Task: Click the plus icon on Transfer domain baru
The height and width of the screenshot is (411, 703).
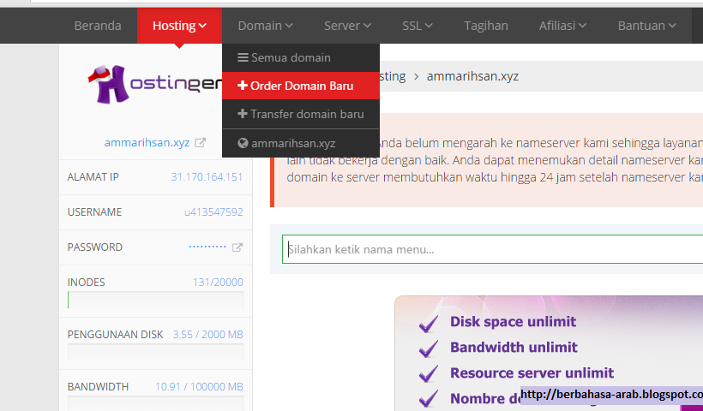Action: coord(243,115)
